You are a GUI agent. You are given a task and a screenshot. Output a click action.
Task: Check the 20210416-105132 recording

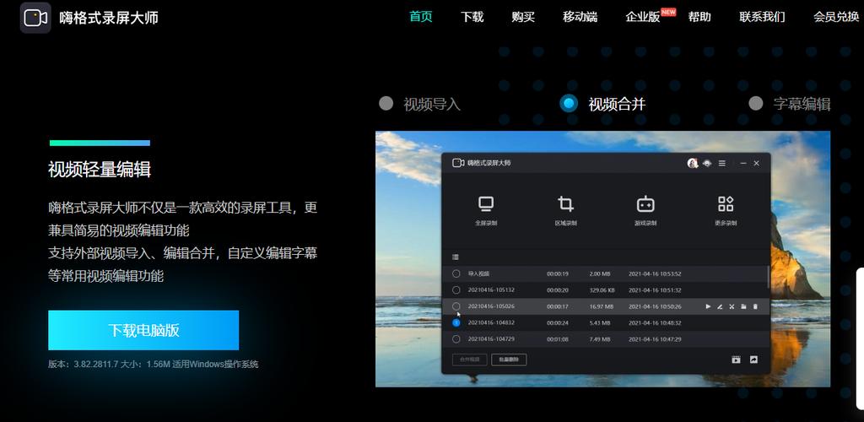coord(456,289)
